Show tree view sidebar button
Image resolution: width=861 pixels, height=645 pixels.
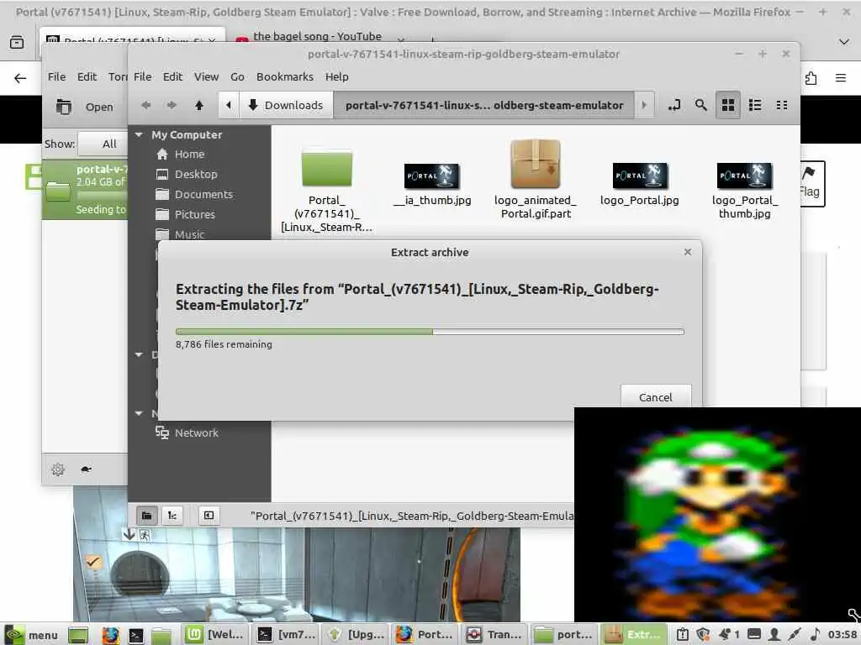pos(172,516)
